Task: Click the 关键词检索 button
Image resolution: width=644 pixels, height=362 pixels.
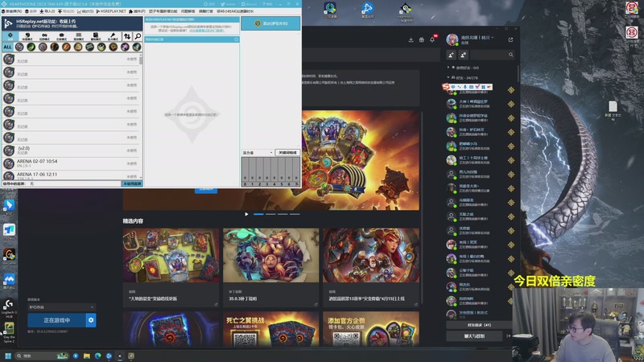Action: click(287, 153)
